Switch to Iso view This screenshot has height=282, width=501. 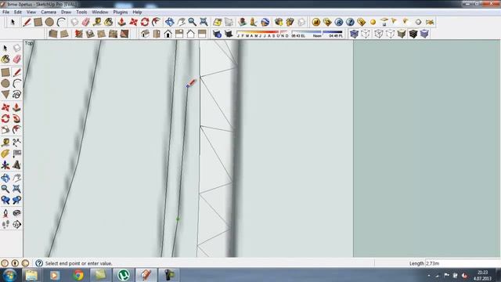point(145,34)
